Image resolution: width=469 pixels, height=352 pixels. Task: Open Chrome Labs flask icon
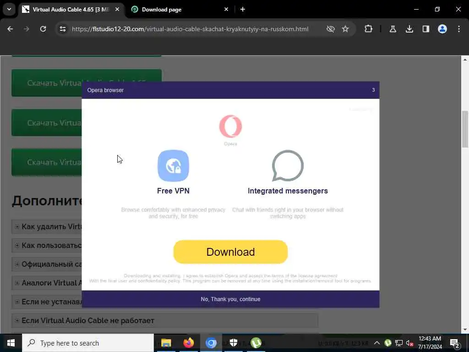coord(393,29)
